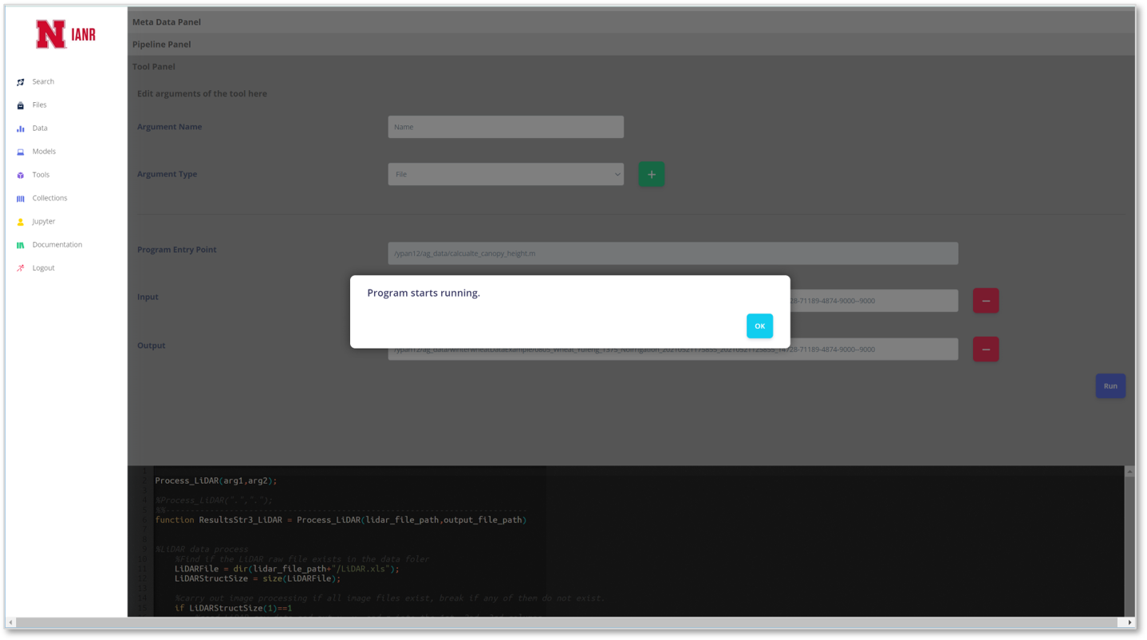Open Collections from the sidebar
Viewport: 1147px width, 640px height.
pyautogui.click(x=49, y=198)
